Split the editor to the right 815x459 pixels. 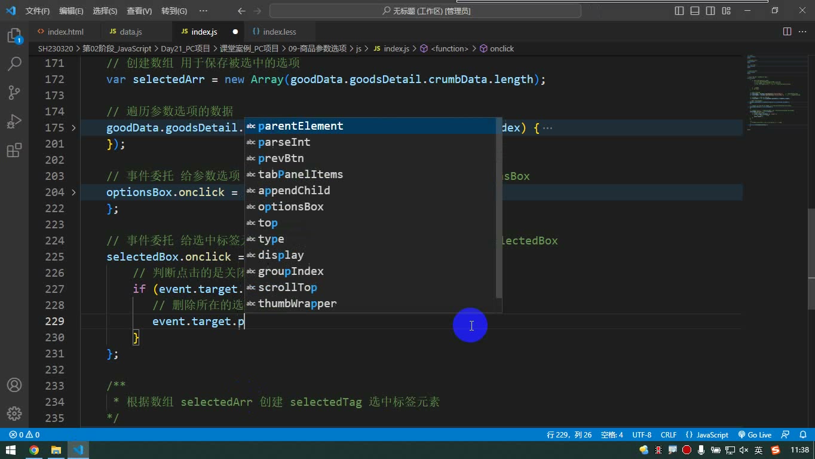pos(787,32)
